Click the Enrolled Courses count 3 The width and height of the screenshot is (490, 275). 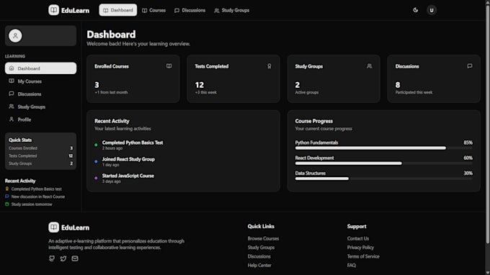[97, 85]
